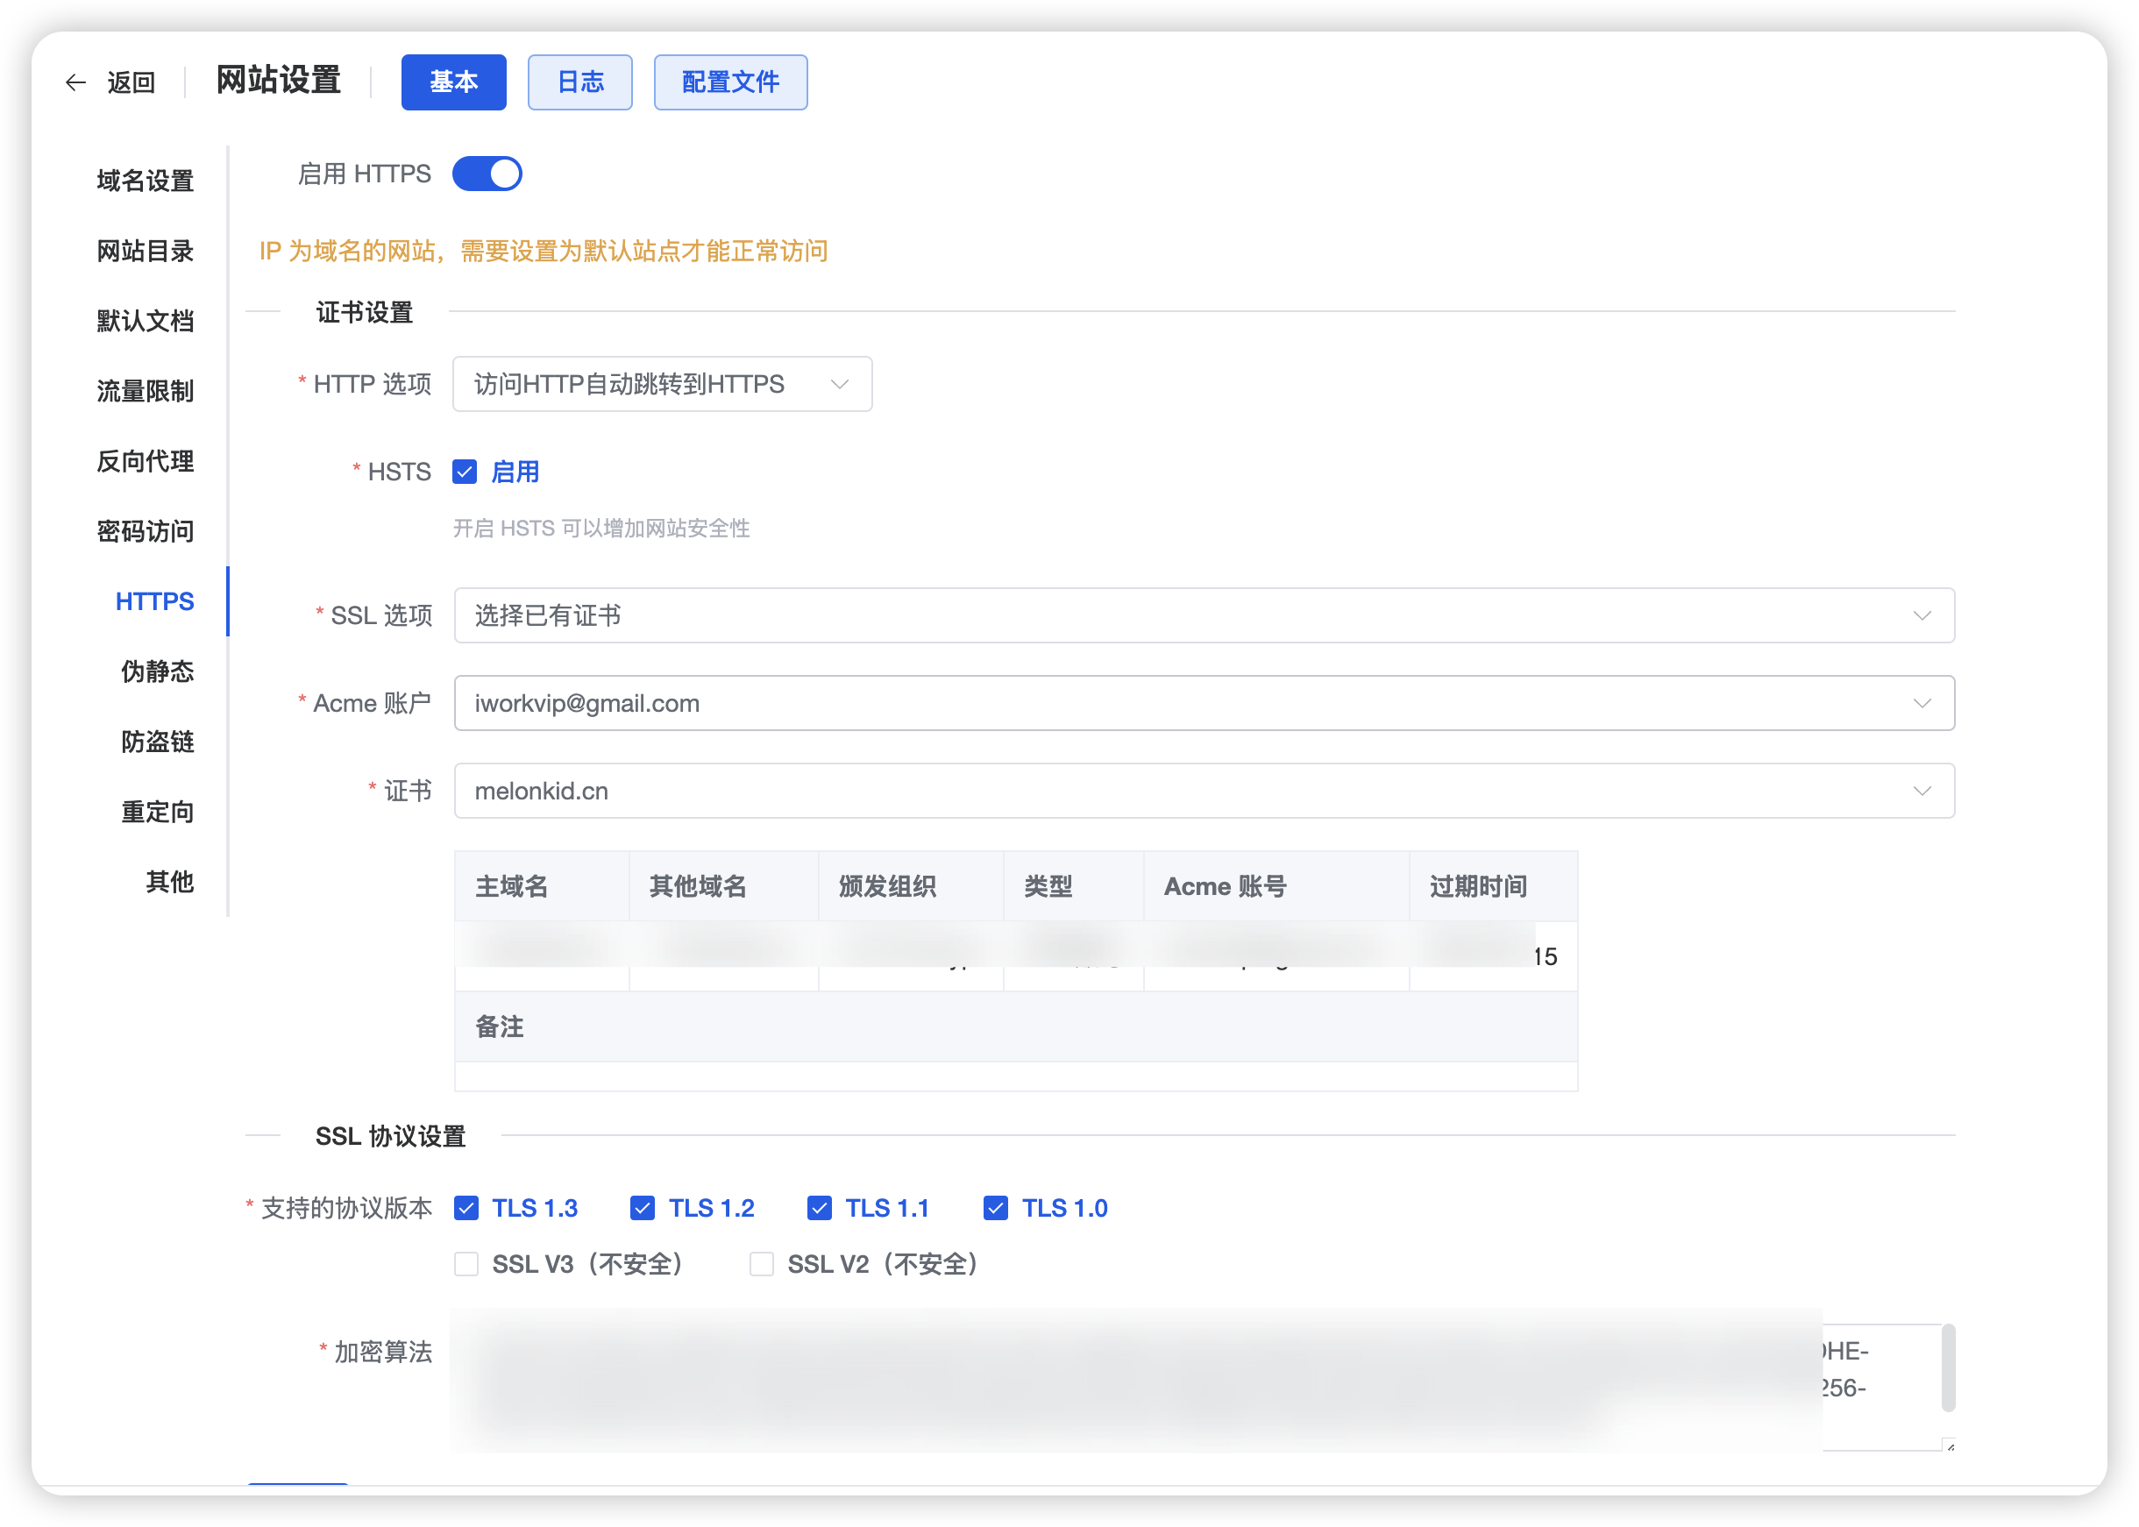Disable TLS 1.0 support
The image size is (2139, 1527).
(x=995, y=1207)
